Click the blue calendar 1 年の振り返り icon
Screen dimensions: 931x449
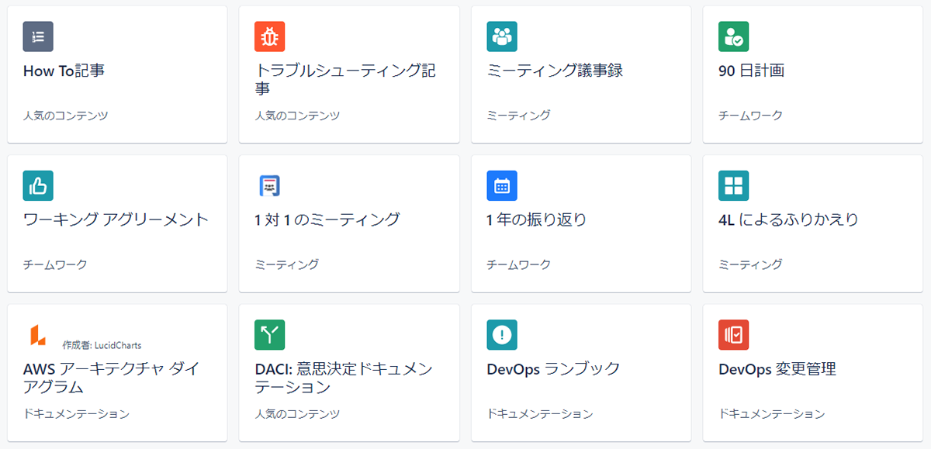502,185
